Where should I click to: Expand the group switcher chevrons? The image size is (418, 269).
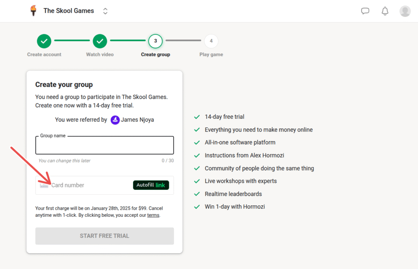105,11
